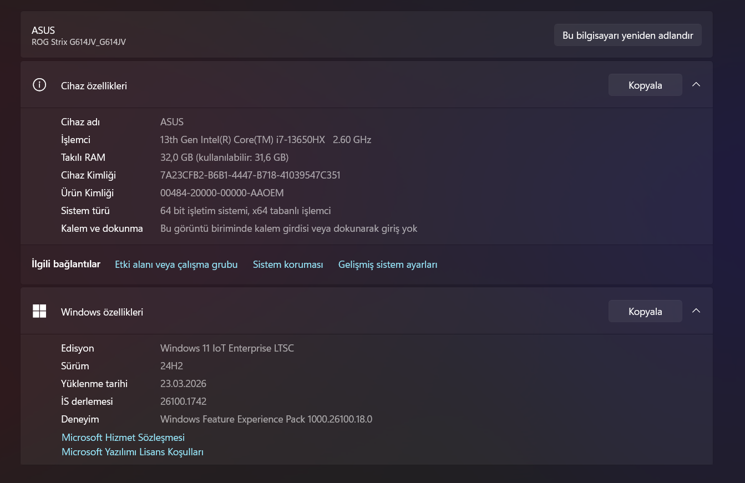Select the 24H2 version value

171,366
